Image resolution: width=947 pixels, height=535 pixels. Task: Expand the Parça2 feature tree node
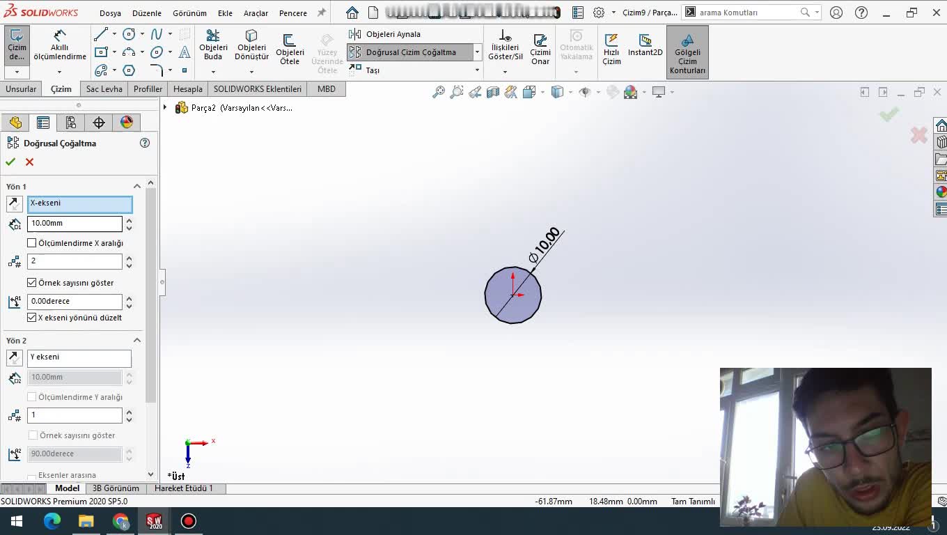coord(165,108)
